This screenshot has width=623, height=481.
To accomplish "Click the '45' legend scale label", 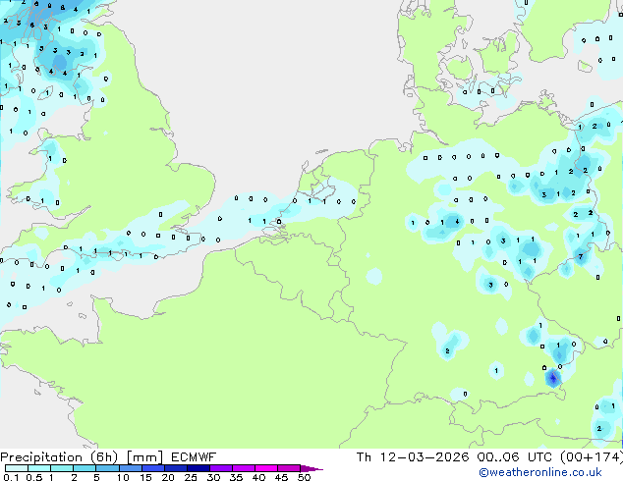I will pyautogui.click(x=281, y=477).
